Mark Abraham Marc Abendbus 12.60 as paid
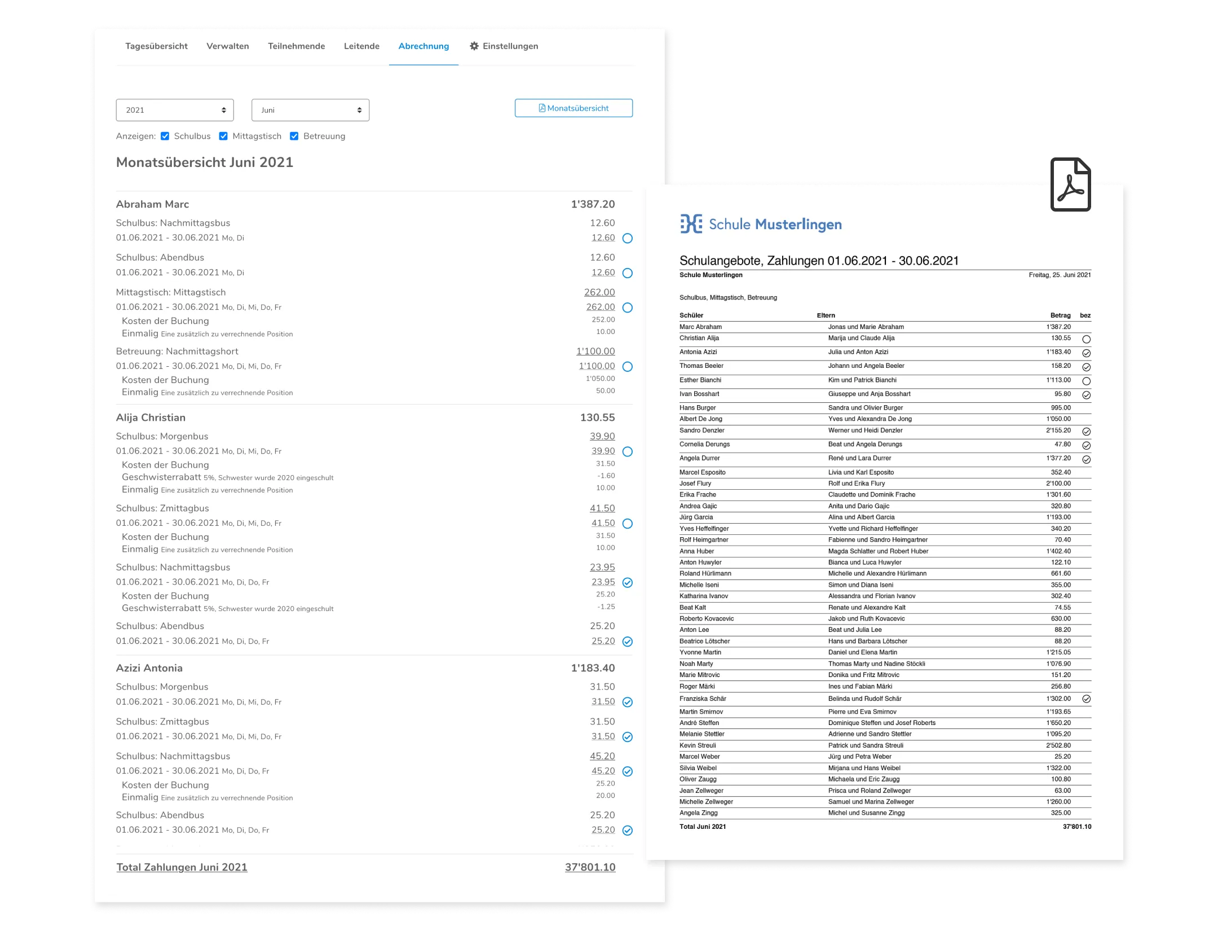Image resolution: width=1218 pixels, height=931 pixels. pos(627,273)
